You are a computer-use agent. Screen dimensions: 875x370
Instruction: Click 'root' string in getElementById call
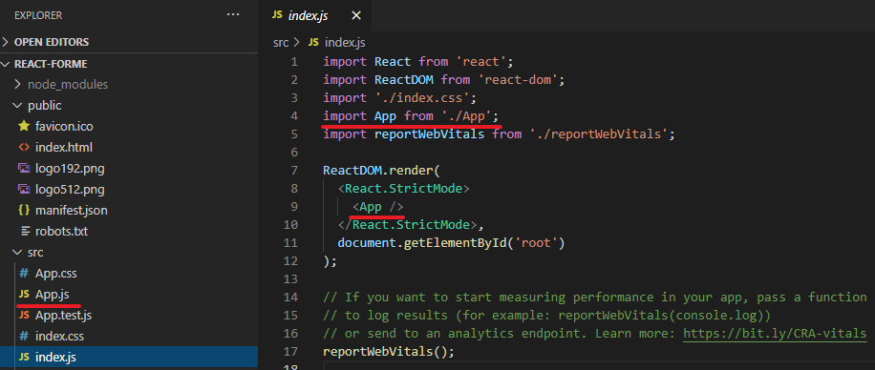tap(536, 243)
